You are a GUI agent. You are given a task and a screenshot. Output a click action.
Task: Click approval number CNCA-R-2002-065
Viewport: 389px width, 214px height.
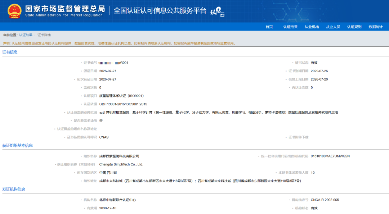(325, 200)
